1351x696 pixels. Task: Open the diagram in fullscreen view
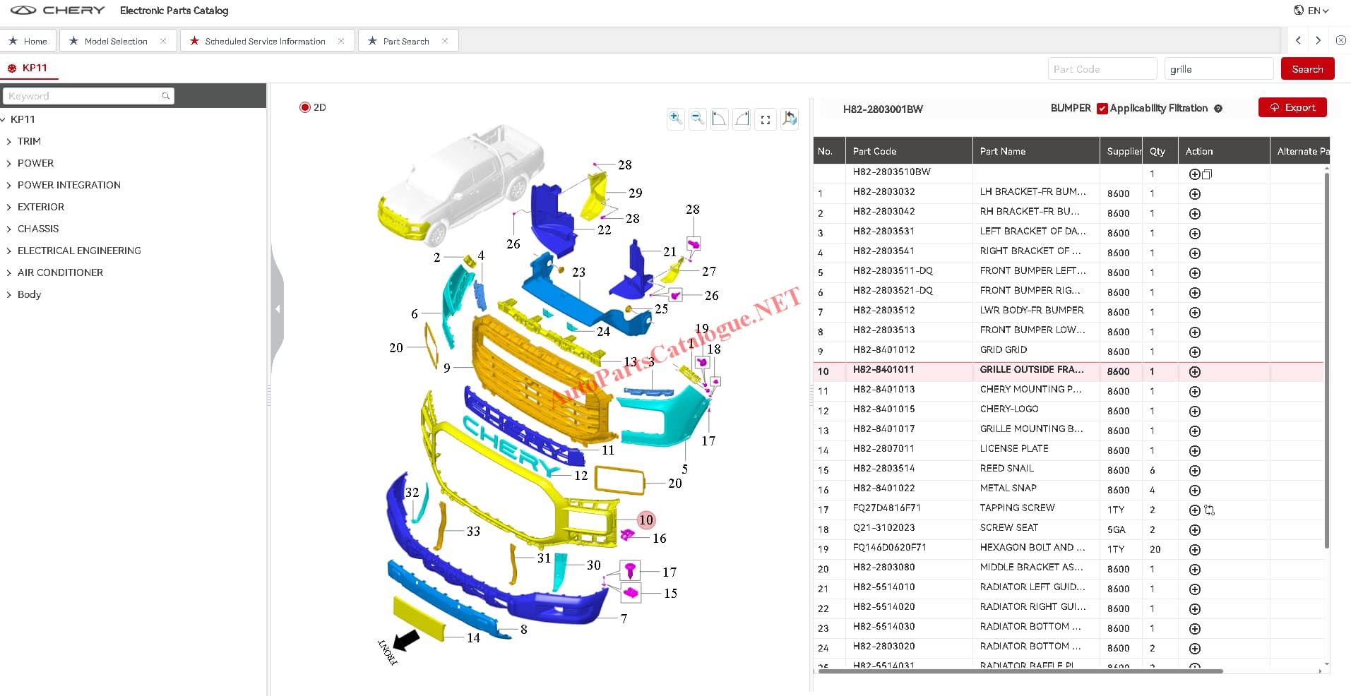[x=766, y=120]
